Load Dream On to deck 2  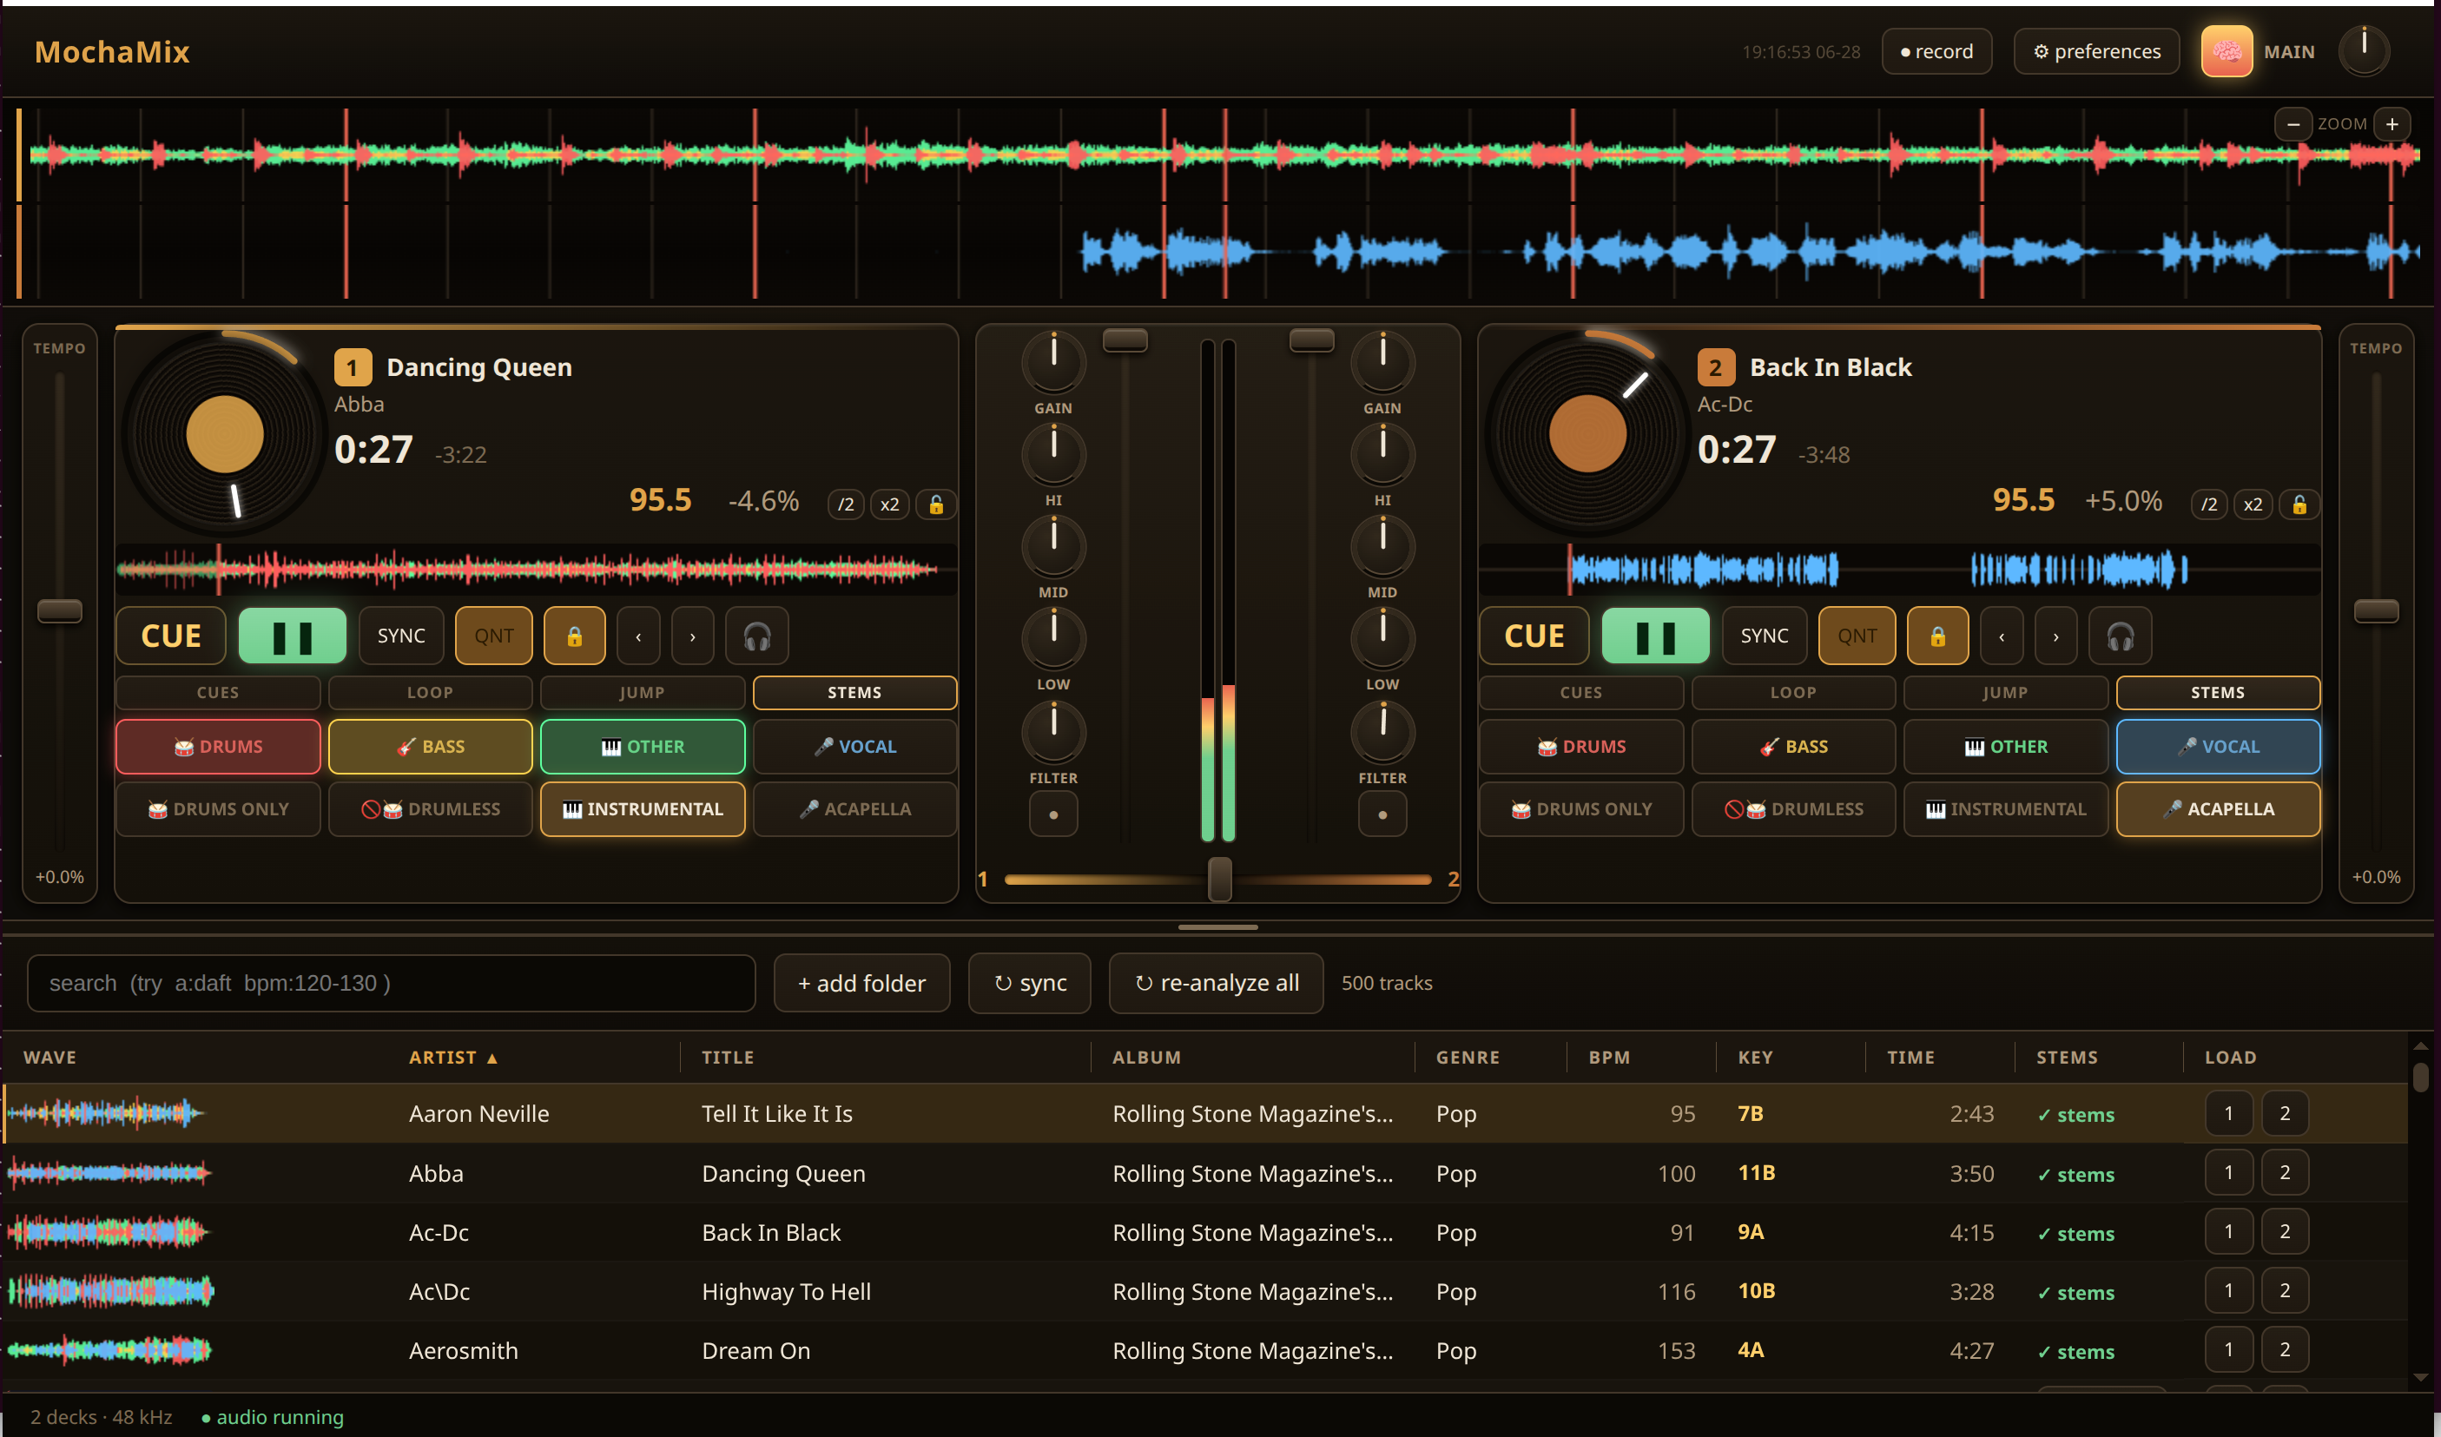coord(2284,1350)
